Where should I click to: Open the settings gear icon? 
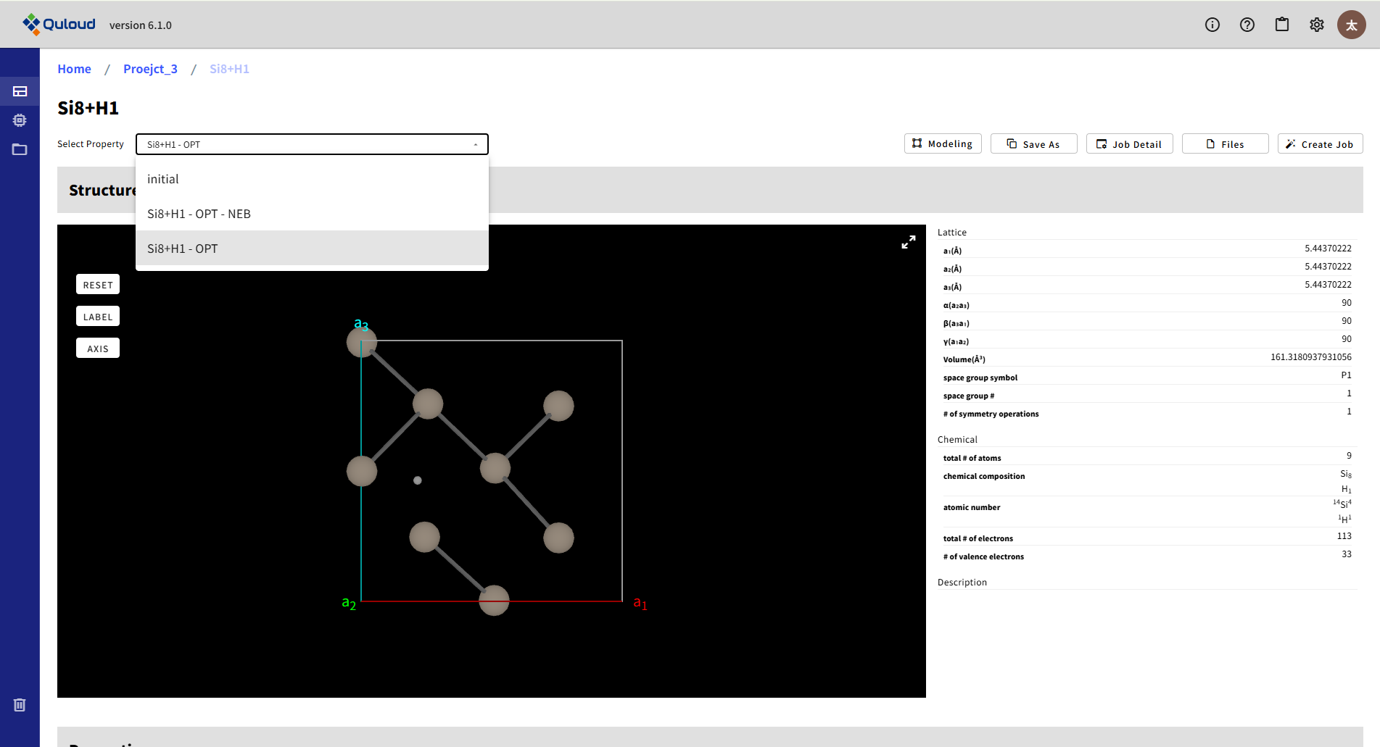pos(1316,25)
